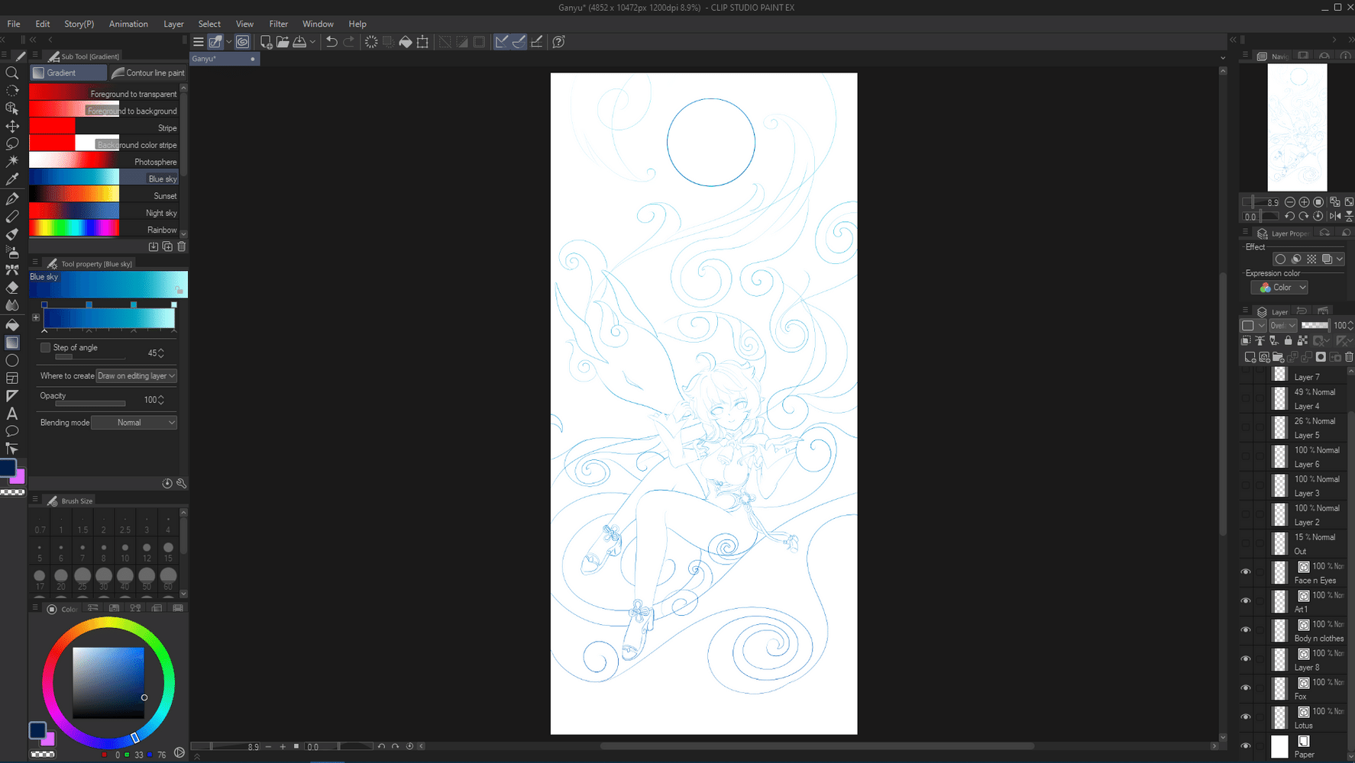Open the Blending mode dropdown
The image size is (1355, 763).
pyautogui.click(x=134, y=423)
